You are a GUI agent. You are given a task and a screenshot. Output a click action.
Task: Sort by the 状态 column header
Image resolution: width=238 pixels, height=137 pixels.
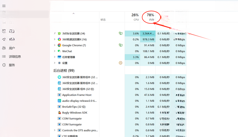click(x=112, y=17)
